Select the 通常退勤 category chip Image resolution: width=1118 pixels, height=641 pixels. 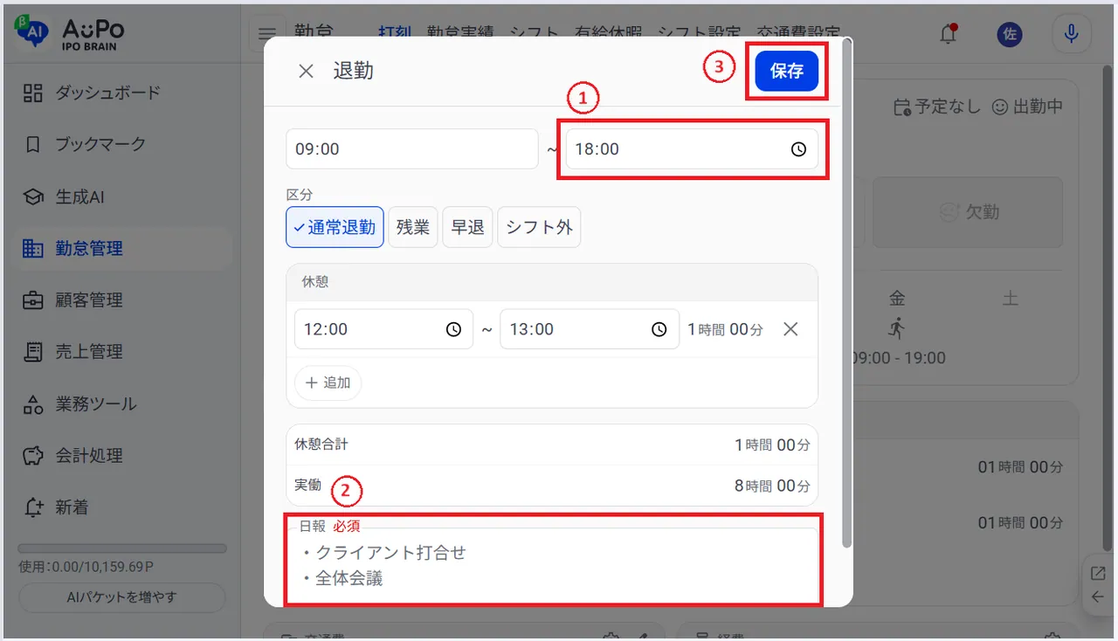335,227
